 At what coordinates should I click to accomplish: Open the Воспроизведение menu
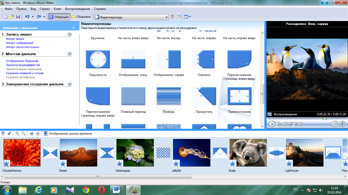[77, 9]
